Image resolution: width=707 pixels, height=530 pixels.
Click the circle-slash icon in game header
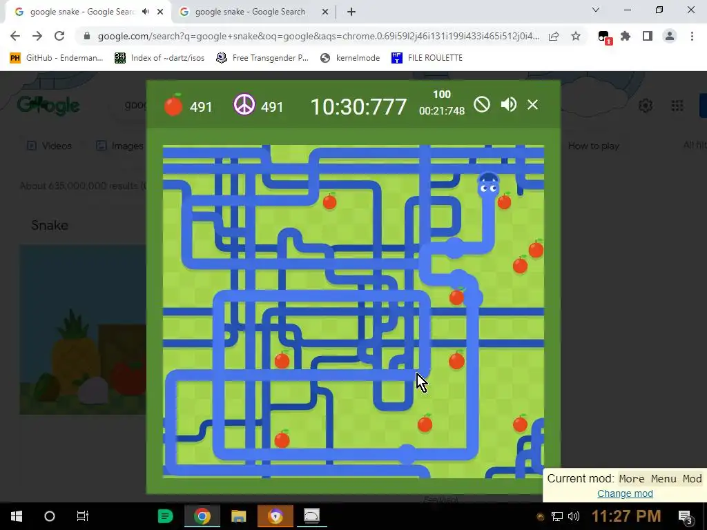click(x=481, y=105)
